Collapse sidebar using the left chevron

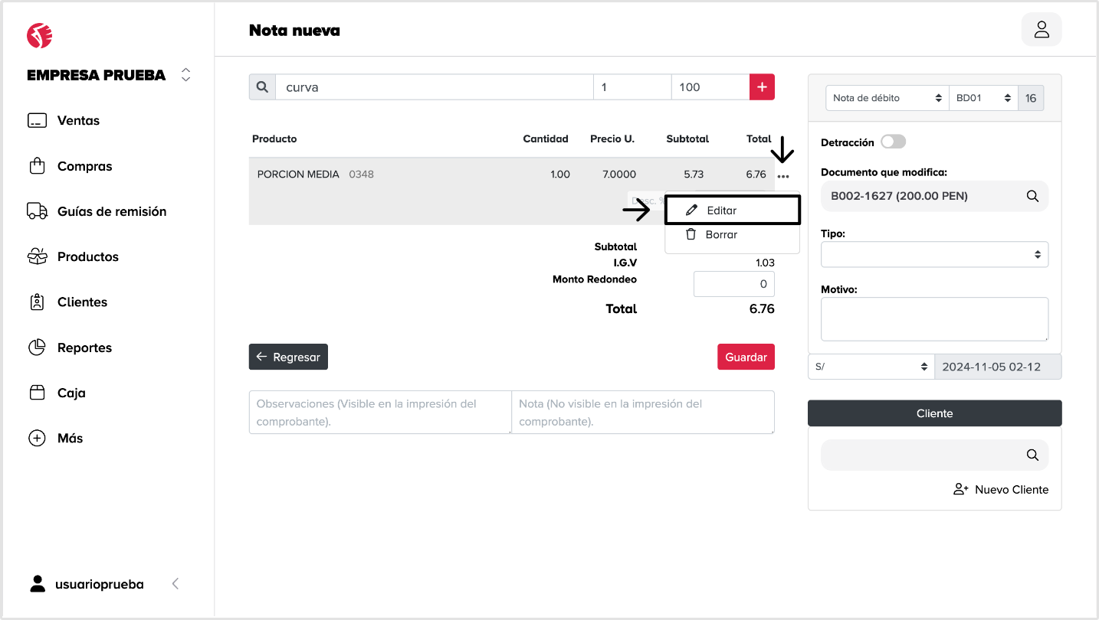pos(176,584)
